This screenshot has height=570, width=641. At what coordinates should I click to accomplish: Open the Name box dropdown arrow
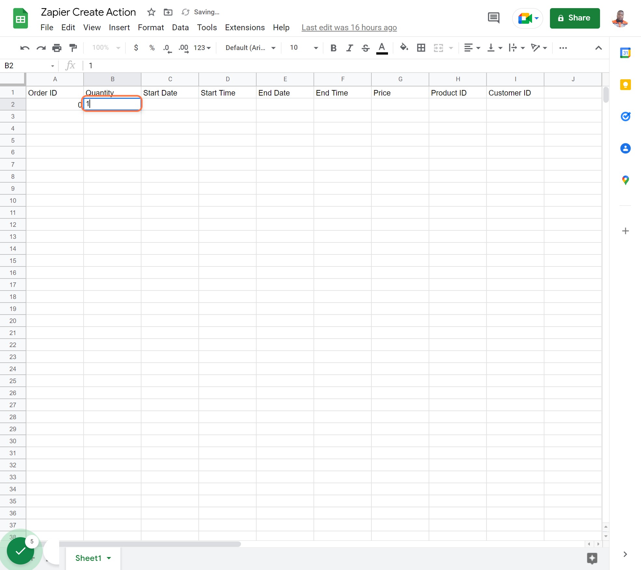[x=52, y=66]
